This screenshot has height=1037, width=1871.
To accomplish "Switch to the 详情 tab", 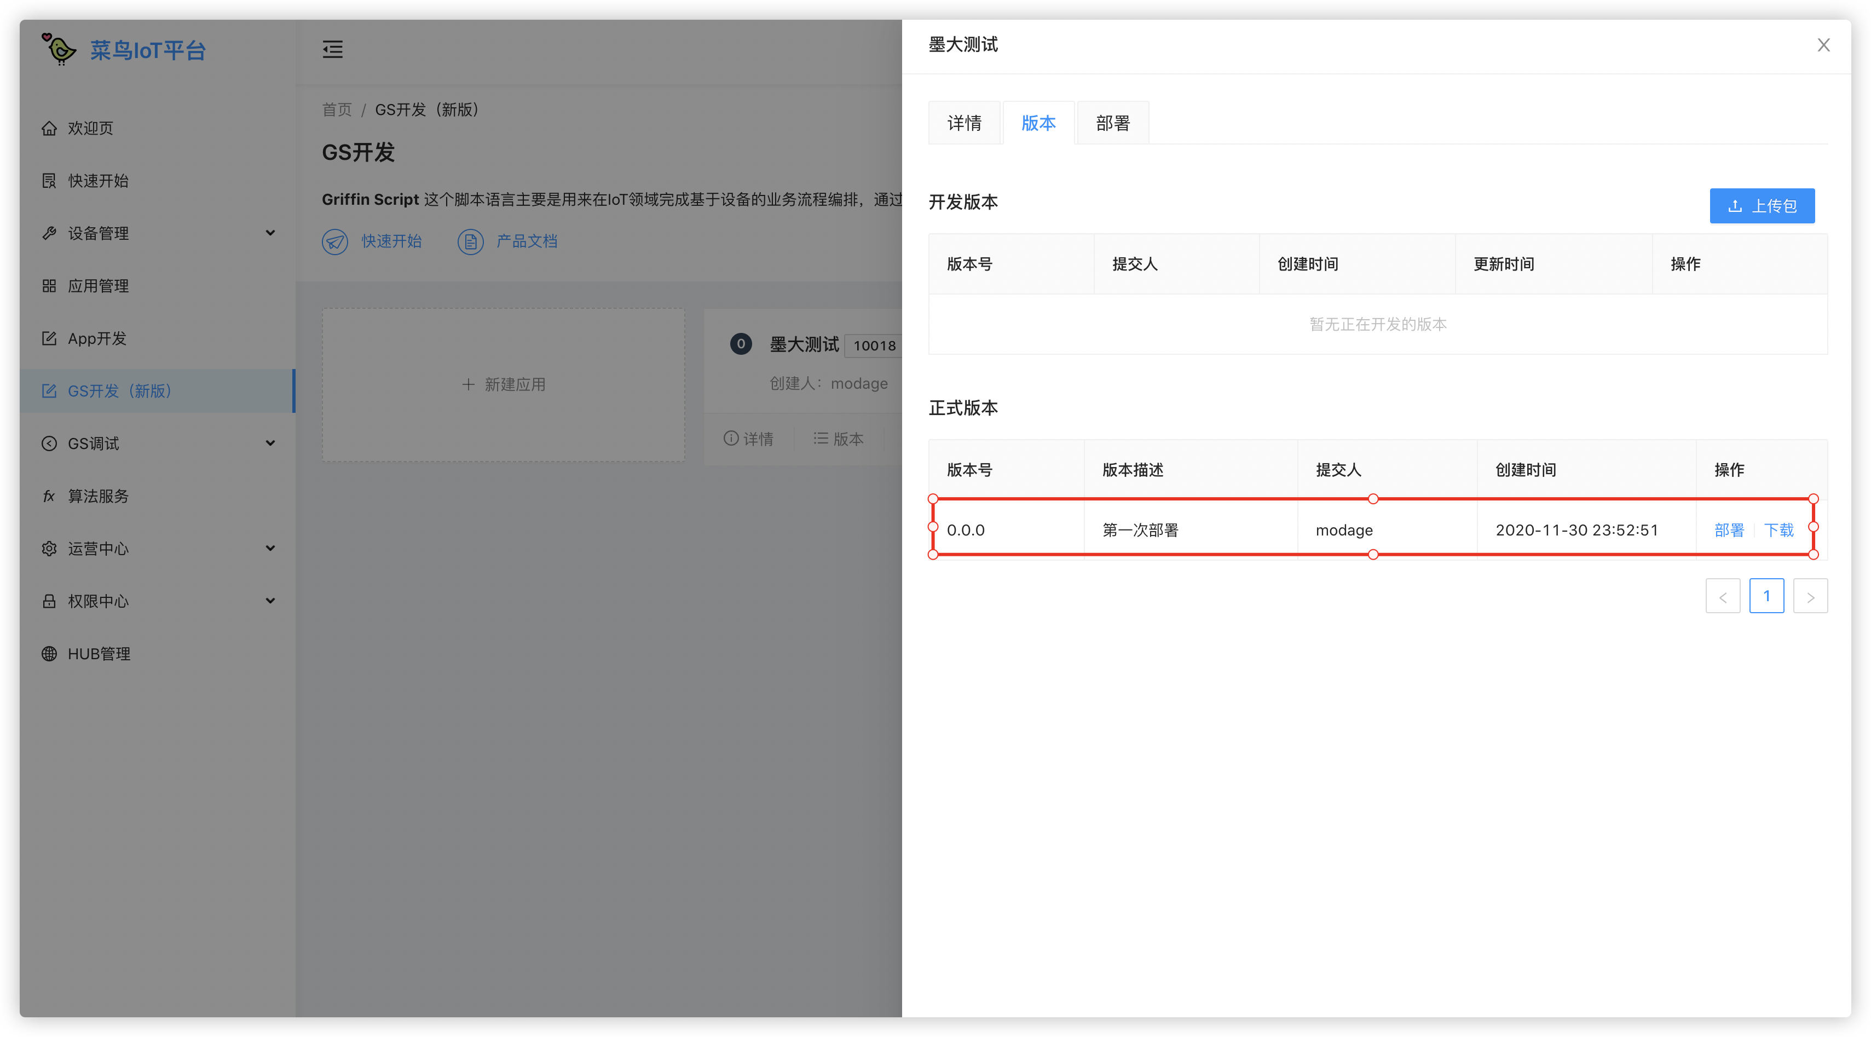I will pos(964,123).
